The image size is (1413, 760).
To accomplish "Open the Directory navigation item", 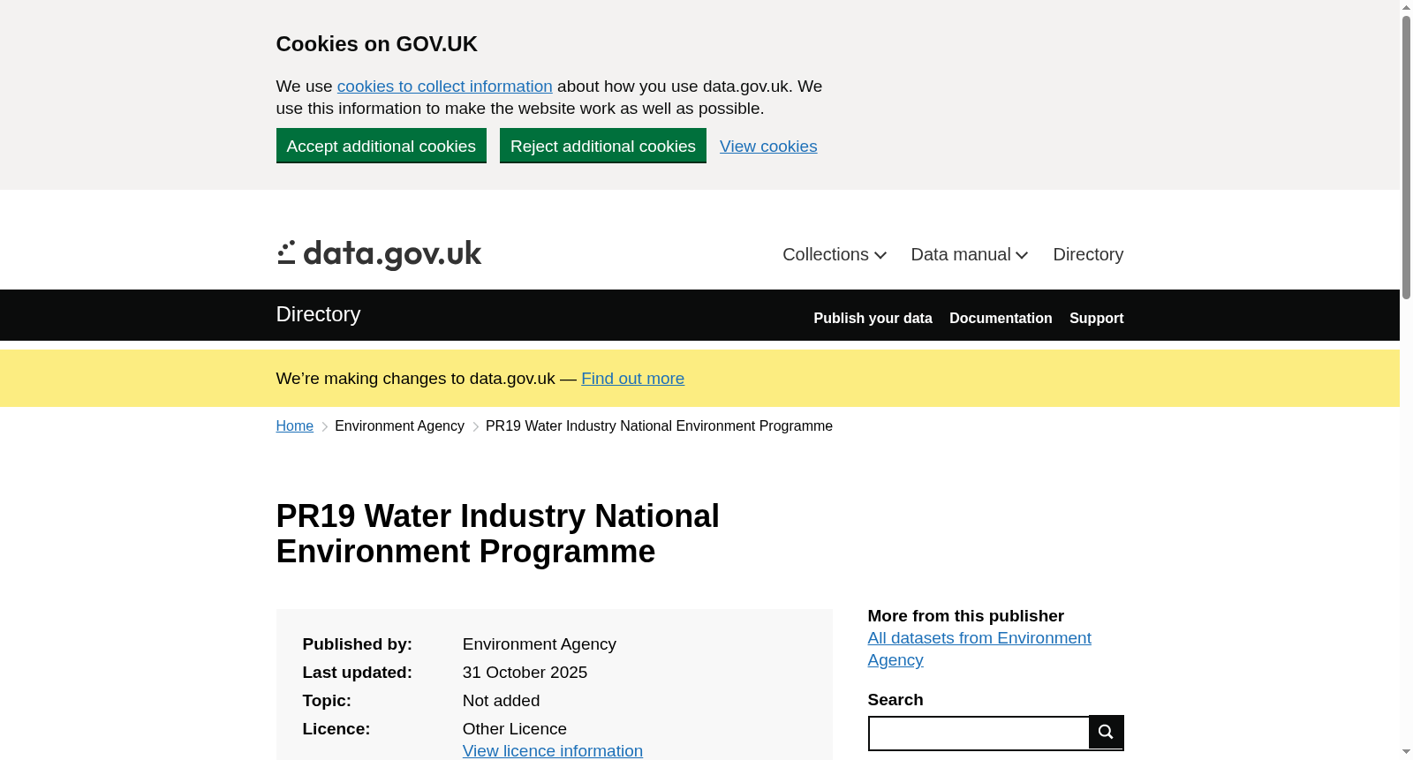I will tap(1088, 254).
